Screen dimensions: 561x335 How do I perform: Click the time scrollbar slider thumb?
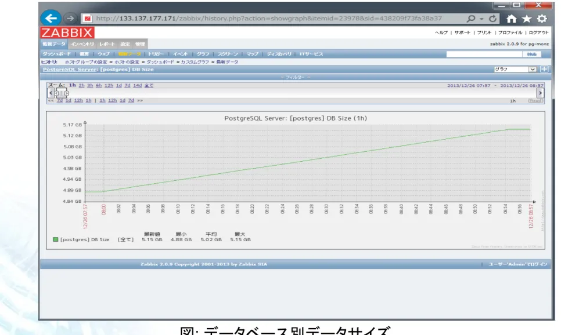coord(62,93)
